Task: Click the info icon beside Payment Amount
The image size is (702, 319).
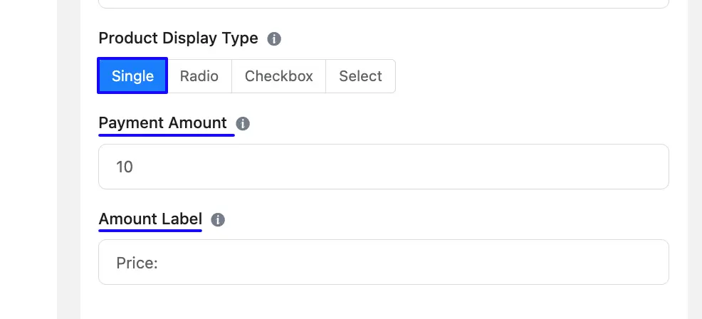Action: pyautogui.click(x=243, y=124)
